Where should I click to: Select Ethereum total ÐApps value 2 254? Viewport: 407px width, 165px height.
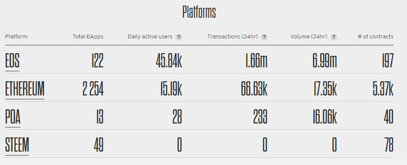pyautogui.click(x=93, y=89)
